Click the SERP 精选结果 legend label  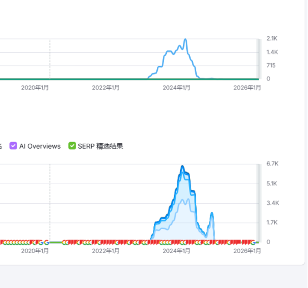tap(101, 146)
